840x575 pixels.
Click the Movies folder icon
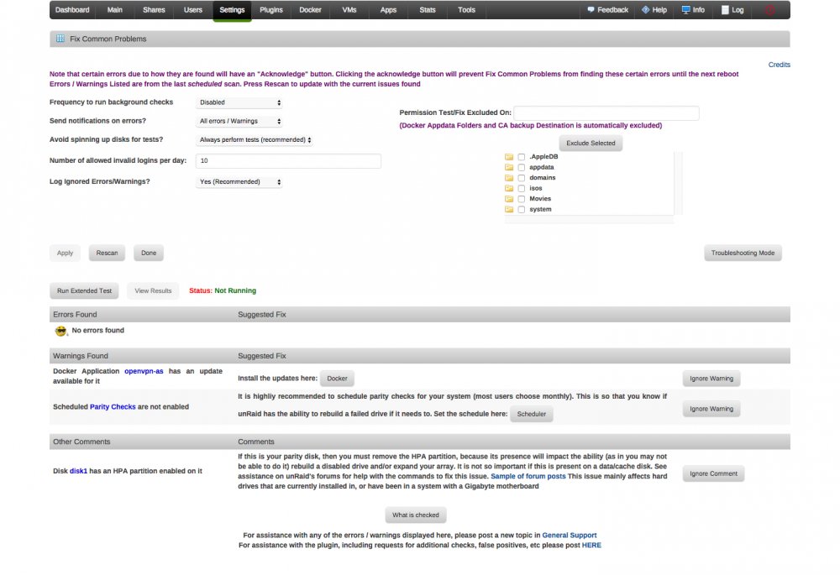pyautogui.click(x=509, y=199)
